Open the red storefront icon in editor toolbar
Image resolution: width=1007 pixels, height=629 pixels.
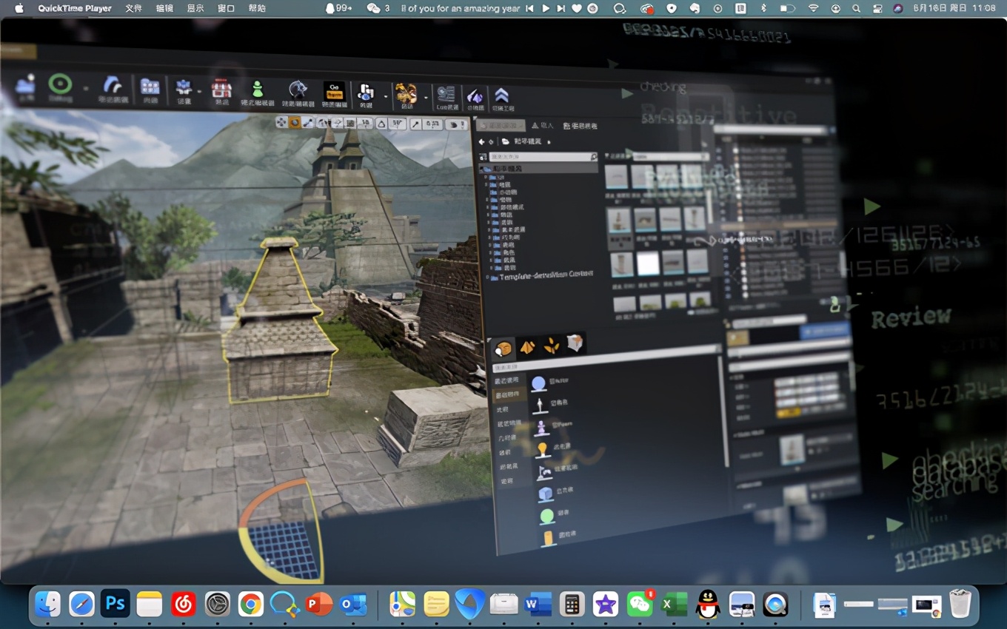click(x=221, y=90)
